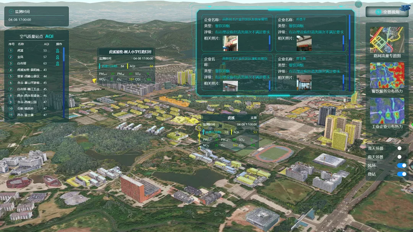
Task: Open the 路网流量专题图 thumbnail
Action: 387,40
